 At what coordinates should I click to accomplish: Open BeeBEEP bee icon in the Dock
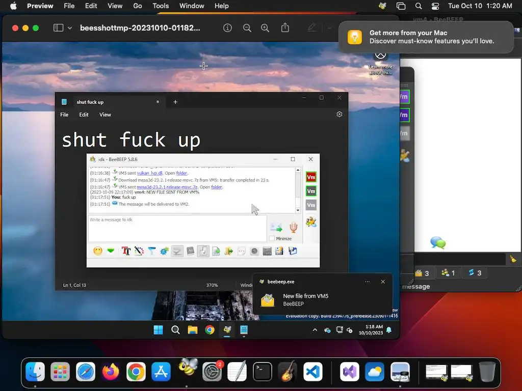coord(187,368)
